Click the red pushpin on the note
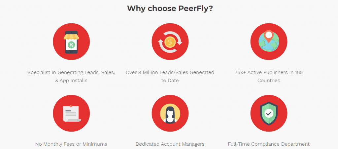Viewport: 338px width, 149px height. coord(71,106)
